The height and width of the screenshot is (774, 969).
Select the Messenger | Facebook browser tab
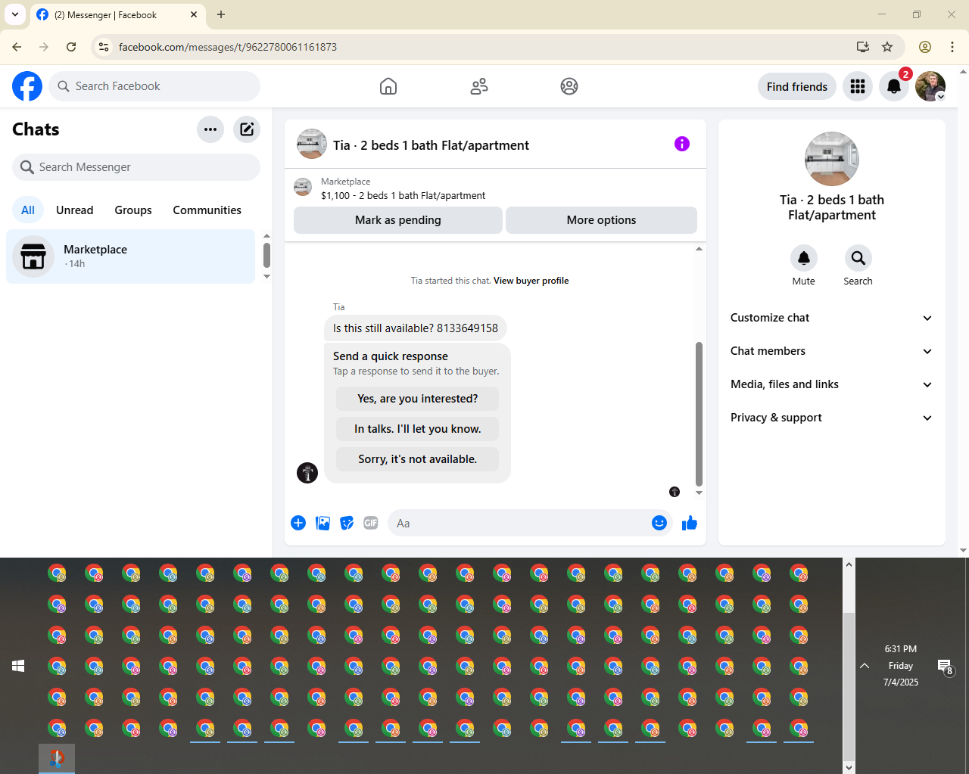117,15
